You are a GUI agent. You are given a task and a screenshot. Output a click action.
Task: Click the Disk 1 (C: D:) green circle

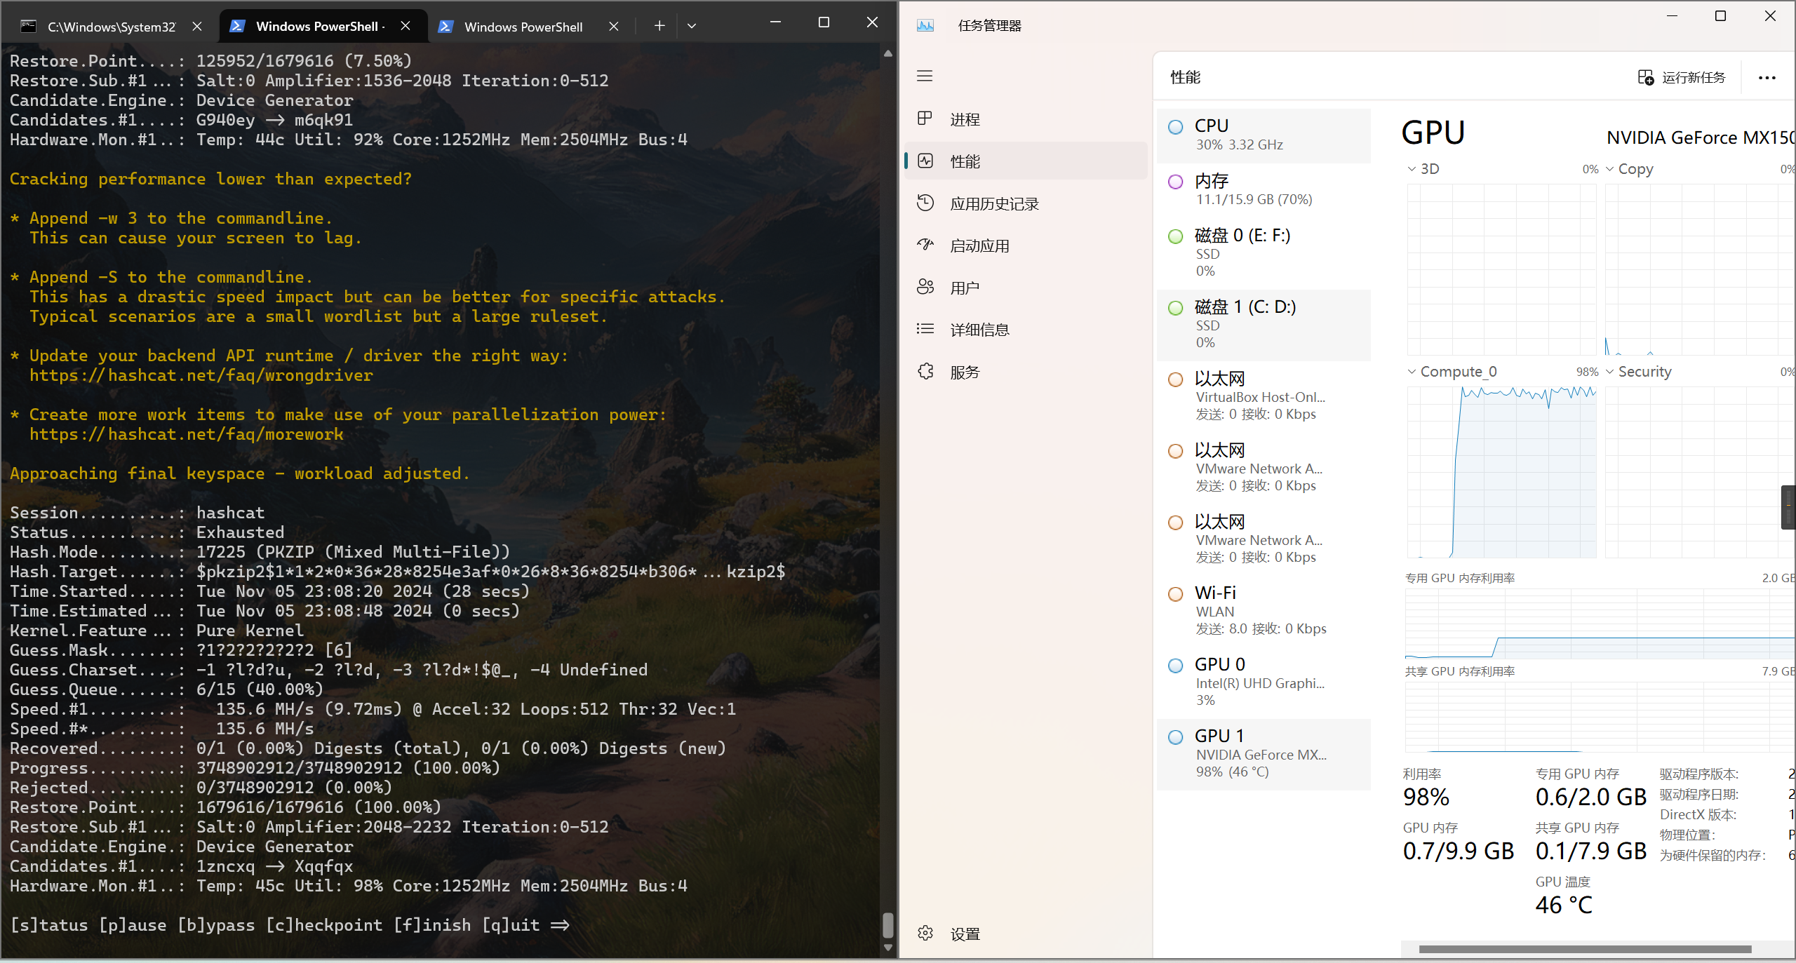click(1176, 308)
